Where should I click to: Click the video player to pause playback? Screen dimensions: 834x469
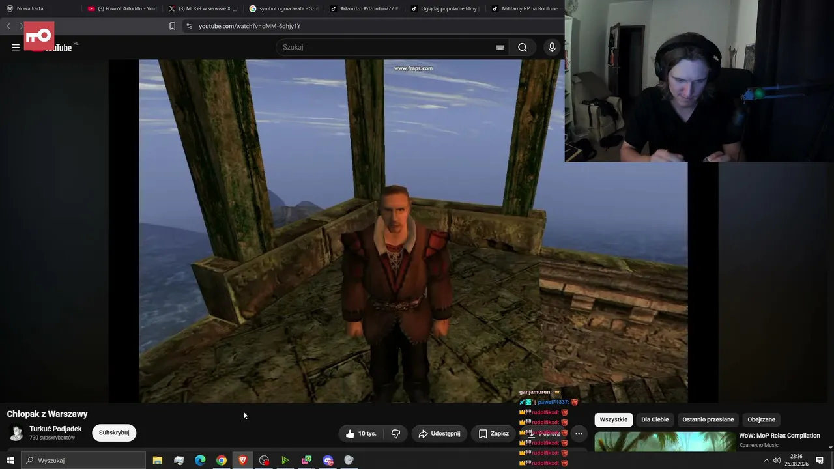[413, 231]
